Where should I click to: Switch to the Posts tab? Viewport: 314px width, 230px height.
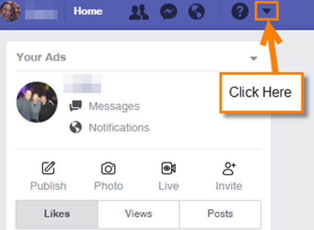pos(220,214)
